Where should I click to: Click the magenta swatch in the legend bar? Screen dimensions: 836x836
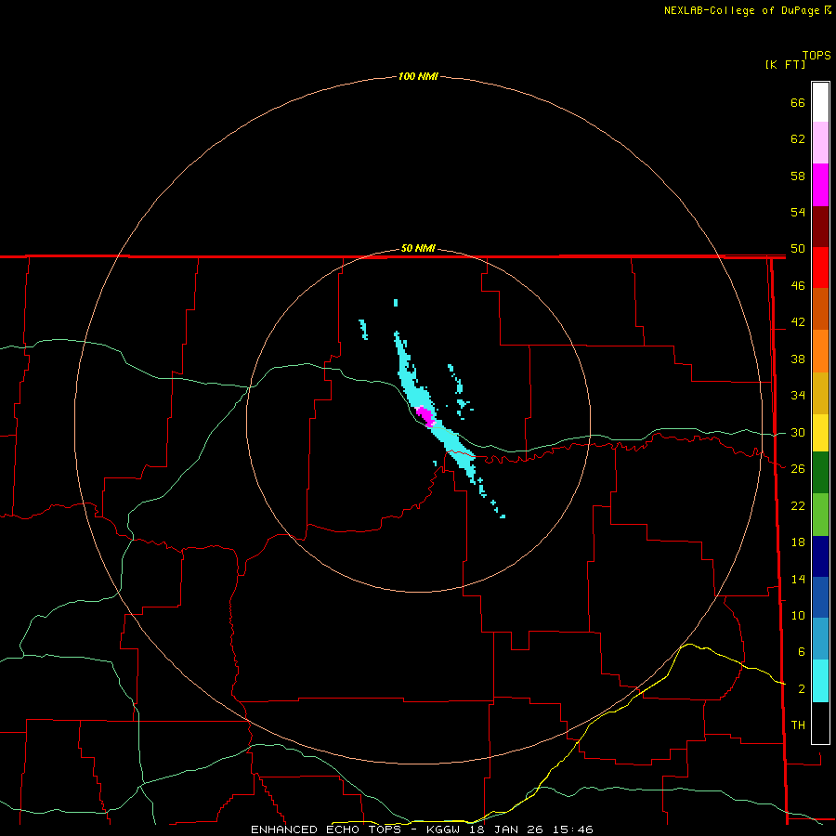pyautogui.click(x=820, y=185)
